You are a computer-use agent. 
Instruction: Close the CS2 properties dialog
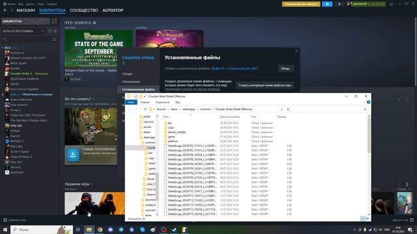(296, 51)
